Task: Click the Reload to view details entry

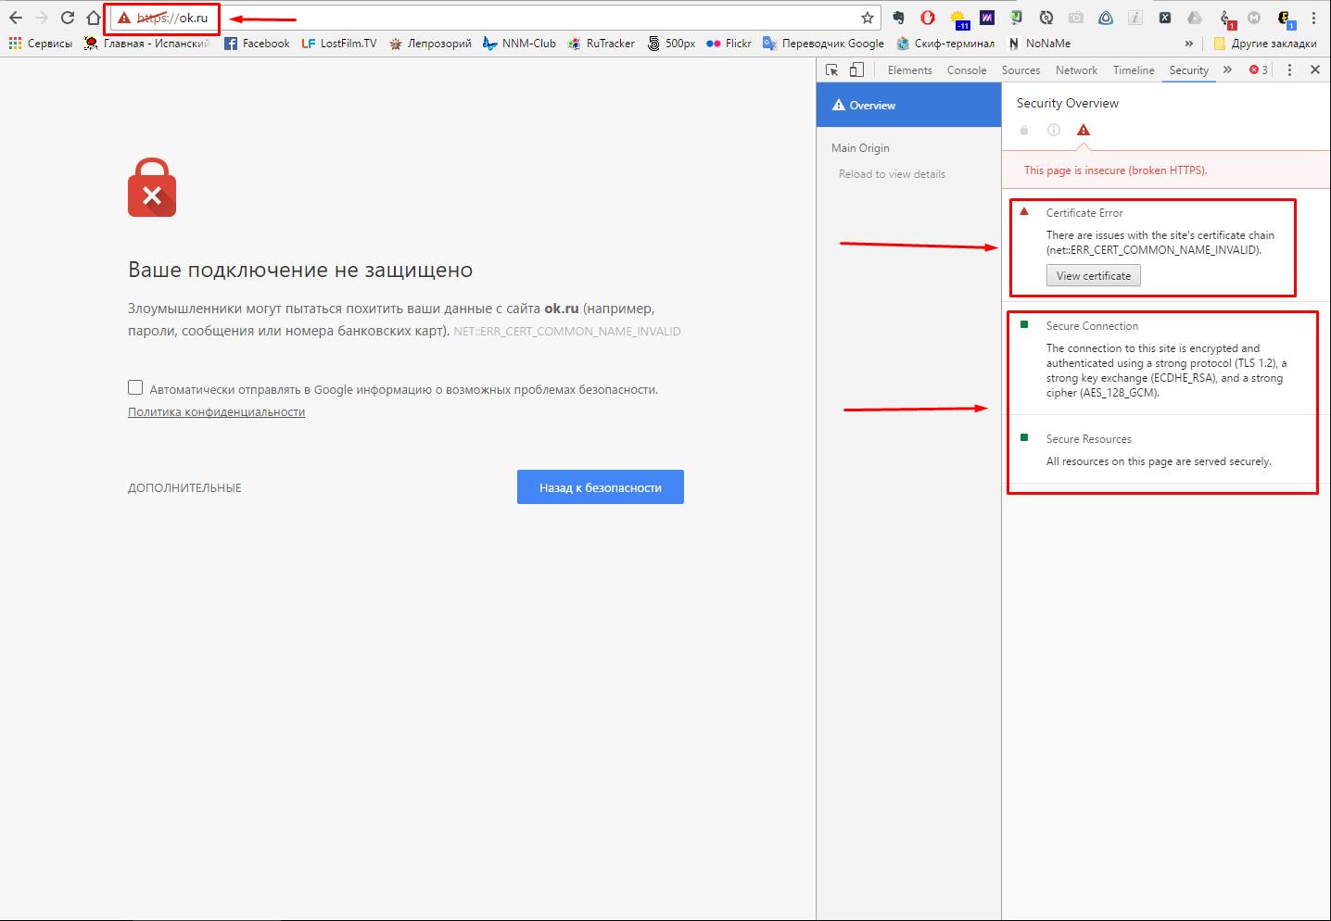Action: [892, 174]
